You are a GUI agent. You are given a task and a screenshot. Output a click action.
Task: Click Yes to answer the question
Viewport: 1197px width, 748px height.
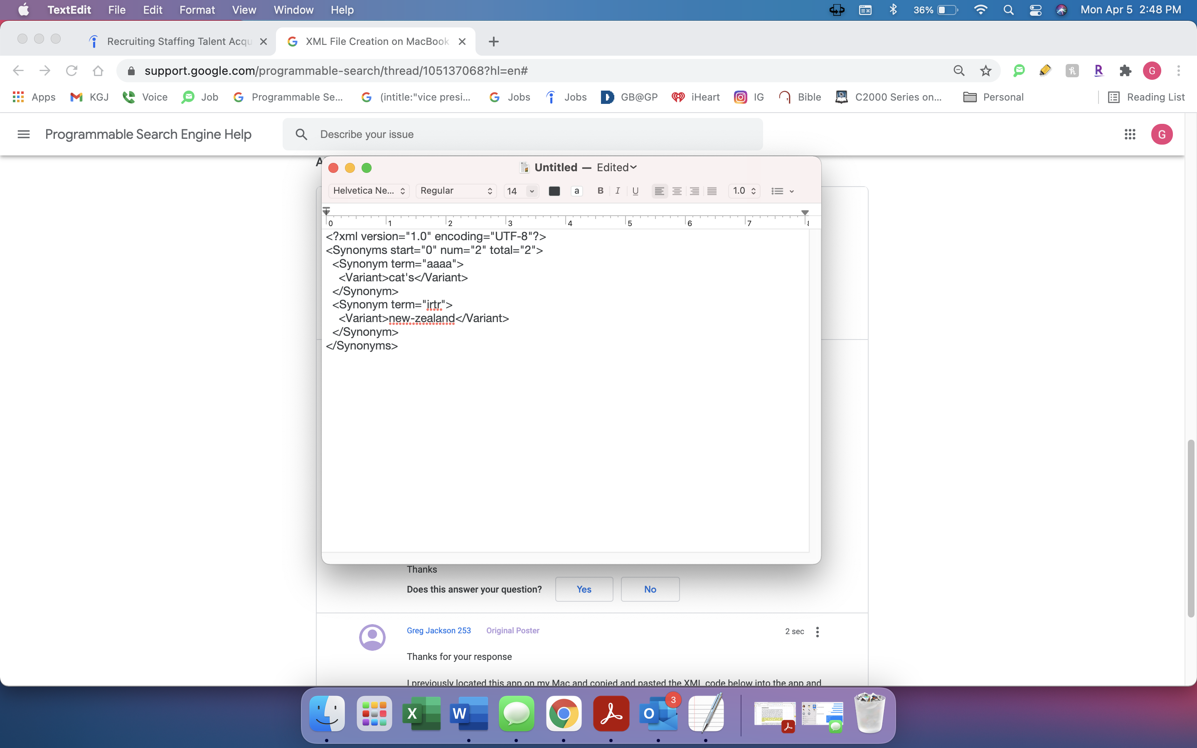click(x=584, y=589)
